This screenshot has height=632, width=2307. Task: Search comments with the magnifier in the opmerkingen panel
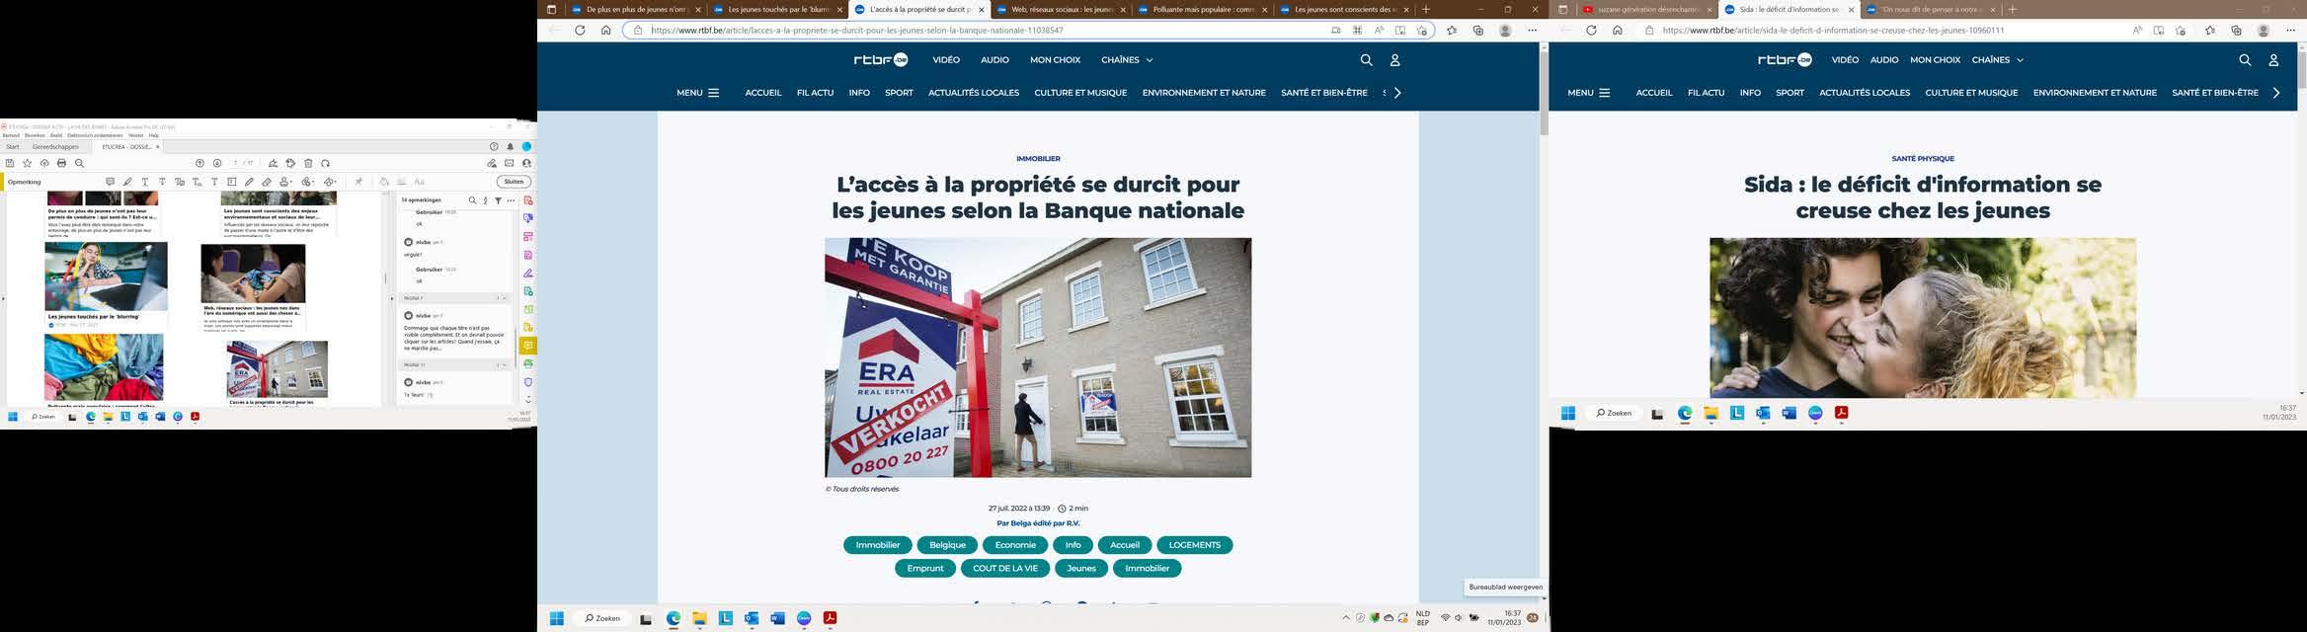click(x=472, y=200)
